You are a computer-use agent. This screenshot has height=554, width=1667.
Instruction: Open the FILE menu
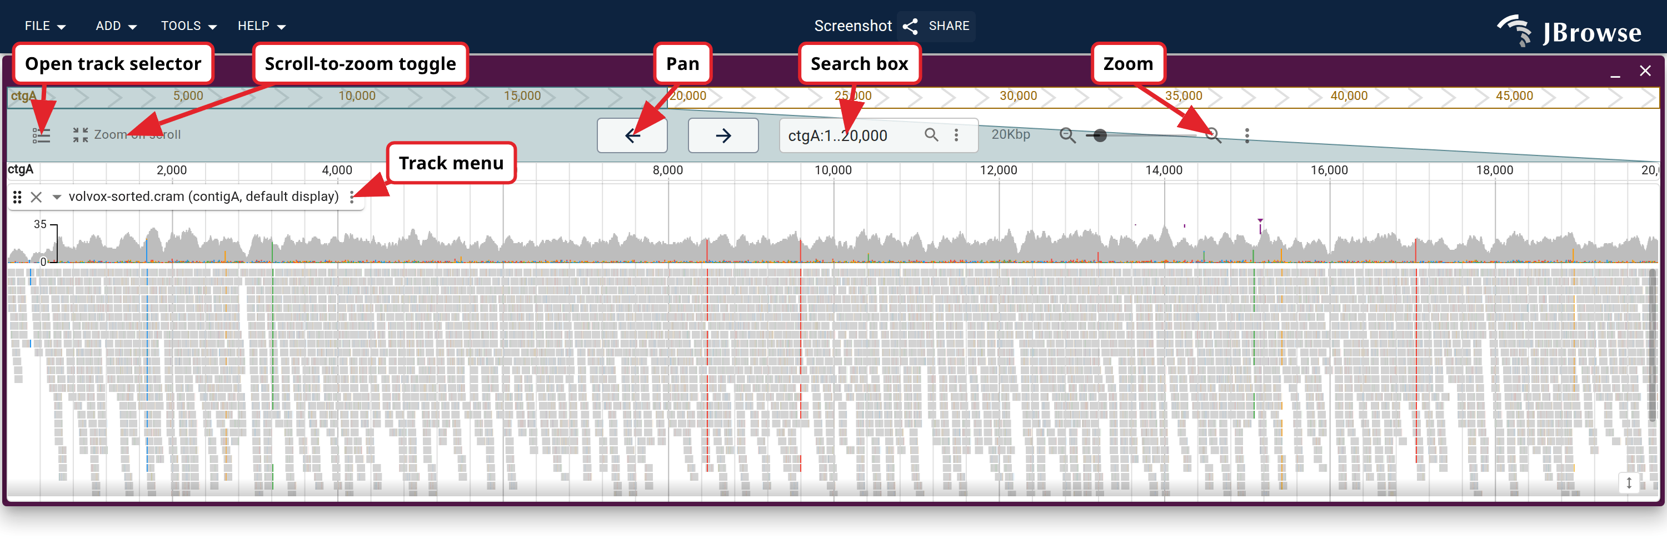coord(44,26)
